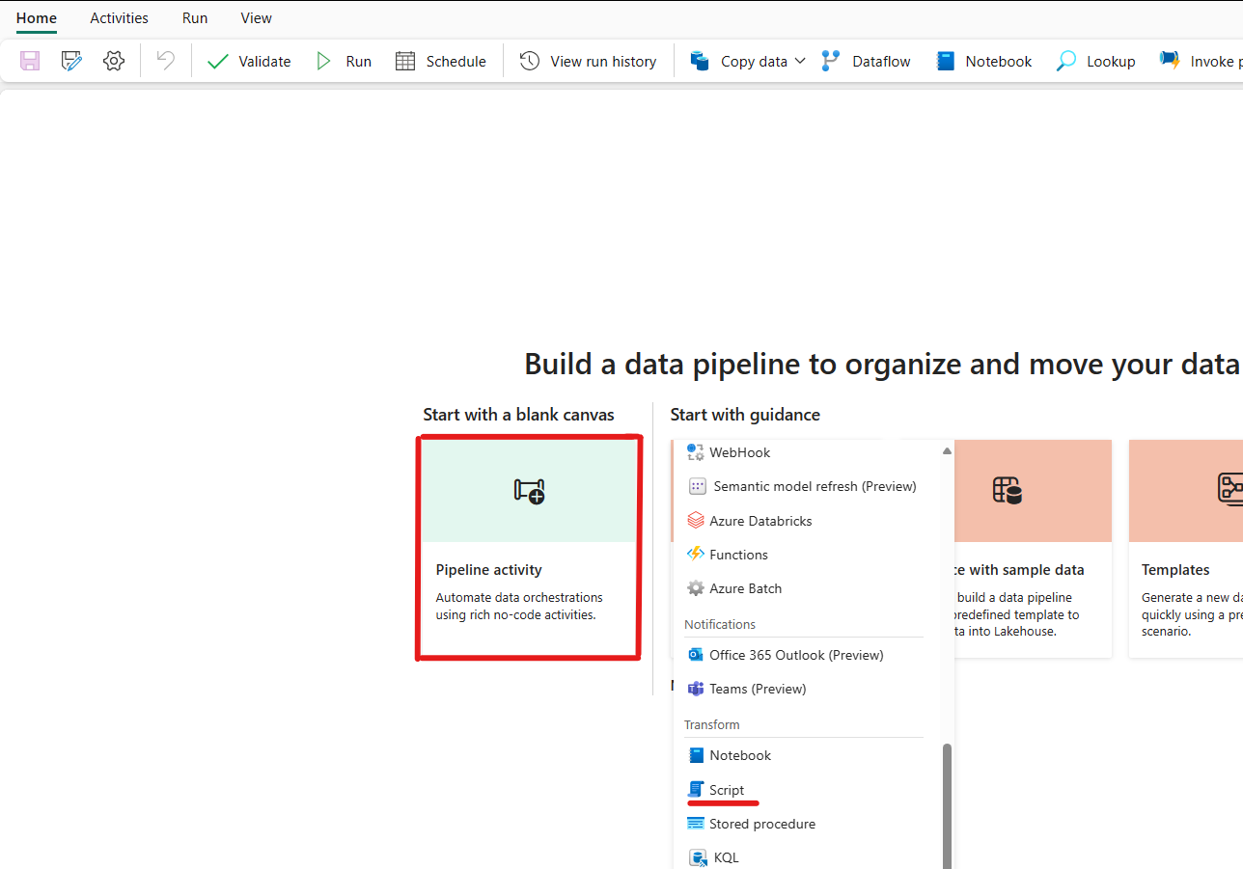Click the View run history clock icon

[530, 61]
